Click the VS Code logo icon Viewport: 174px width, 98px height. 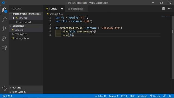tap(3, 2)
